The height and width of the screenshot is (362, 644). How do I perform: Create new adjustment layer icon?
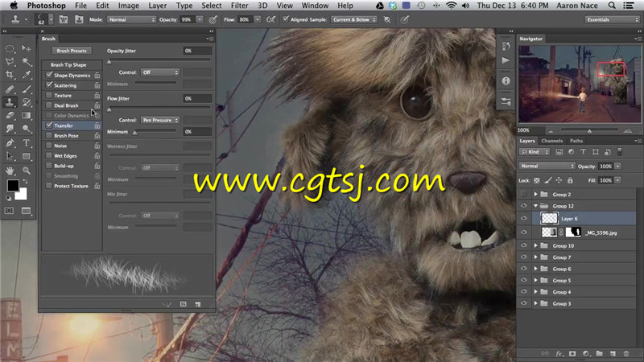tap(586, 353)
